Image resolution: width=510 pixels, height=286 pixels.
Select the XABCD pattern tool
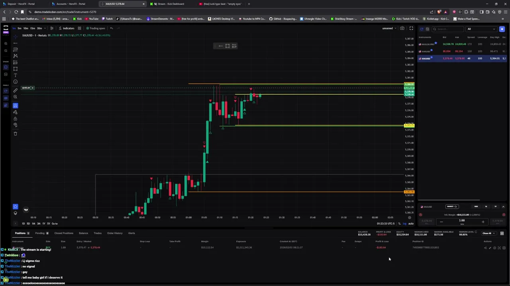[16, 56]
